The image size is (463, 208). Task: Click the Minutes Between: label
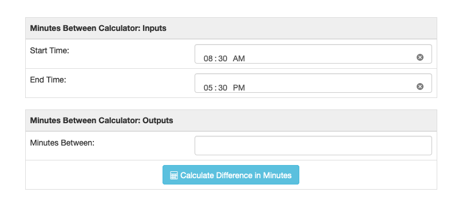[x=62, y=143]
